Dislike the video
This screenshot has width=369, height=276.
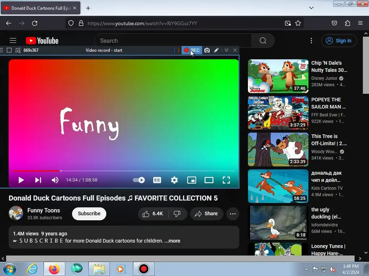177,213
